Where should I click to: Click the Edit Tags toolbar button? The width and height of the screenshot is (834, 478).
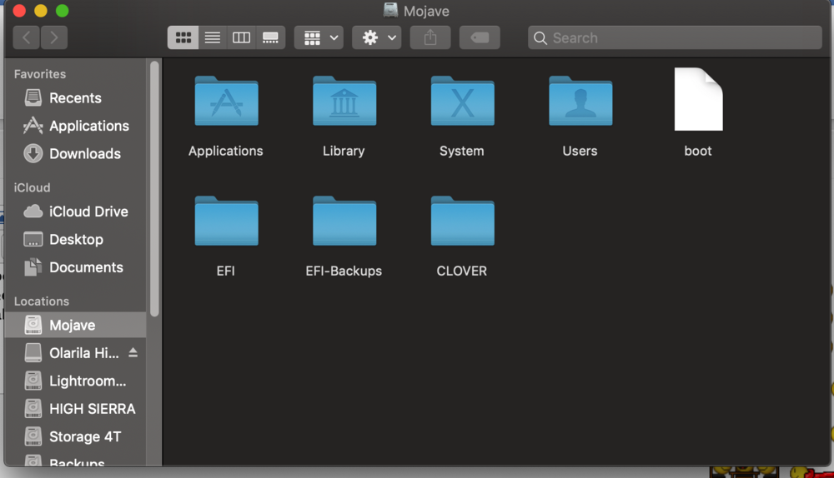(x=480, y=37)
